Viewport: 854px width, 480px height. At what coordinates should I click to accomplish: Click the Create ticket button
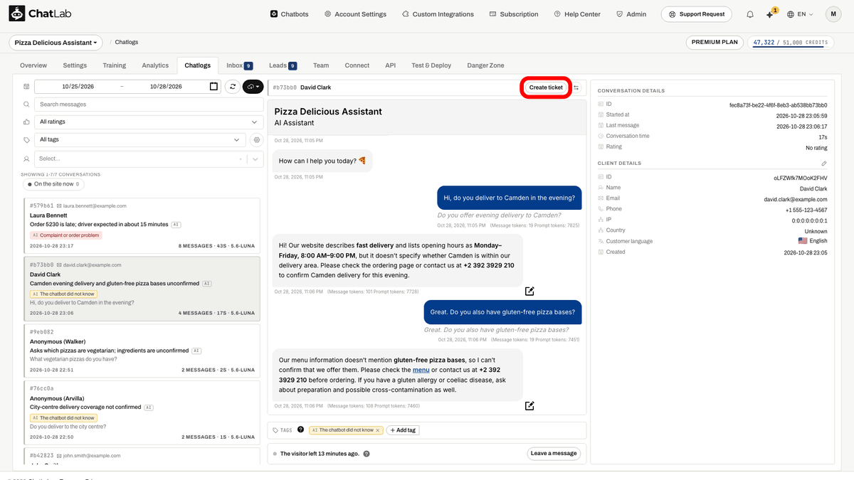(x=546, y=87)
